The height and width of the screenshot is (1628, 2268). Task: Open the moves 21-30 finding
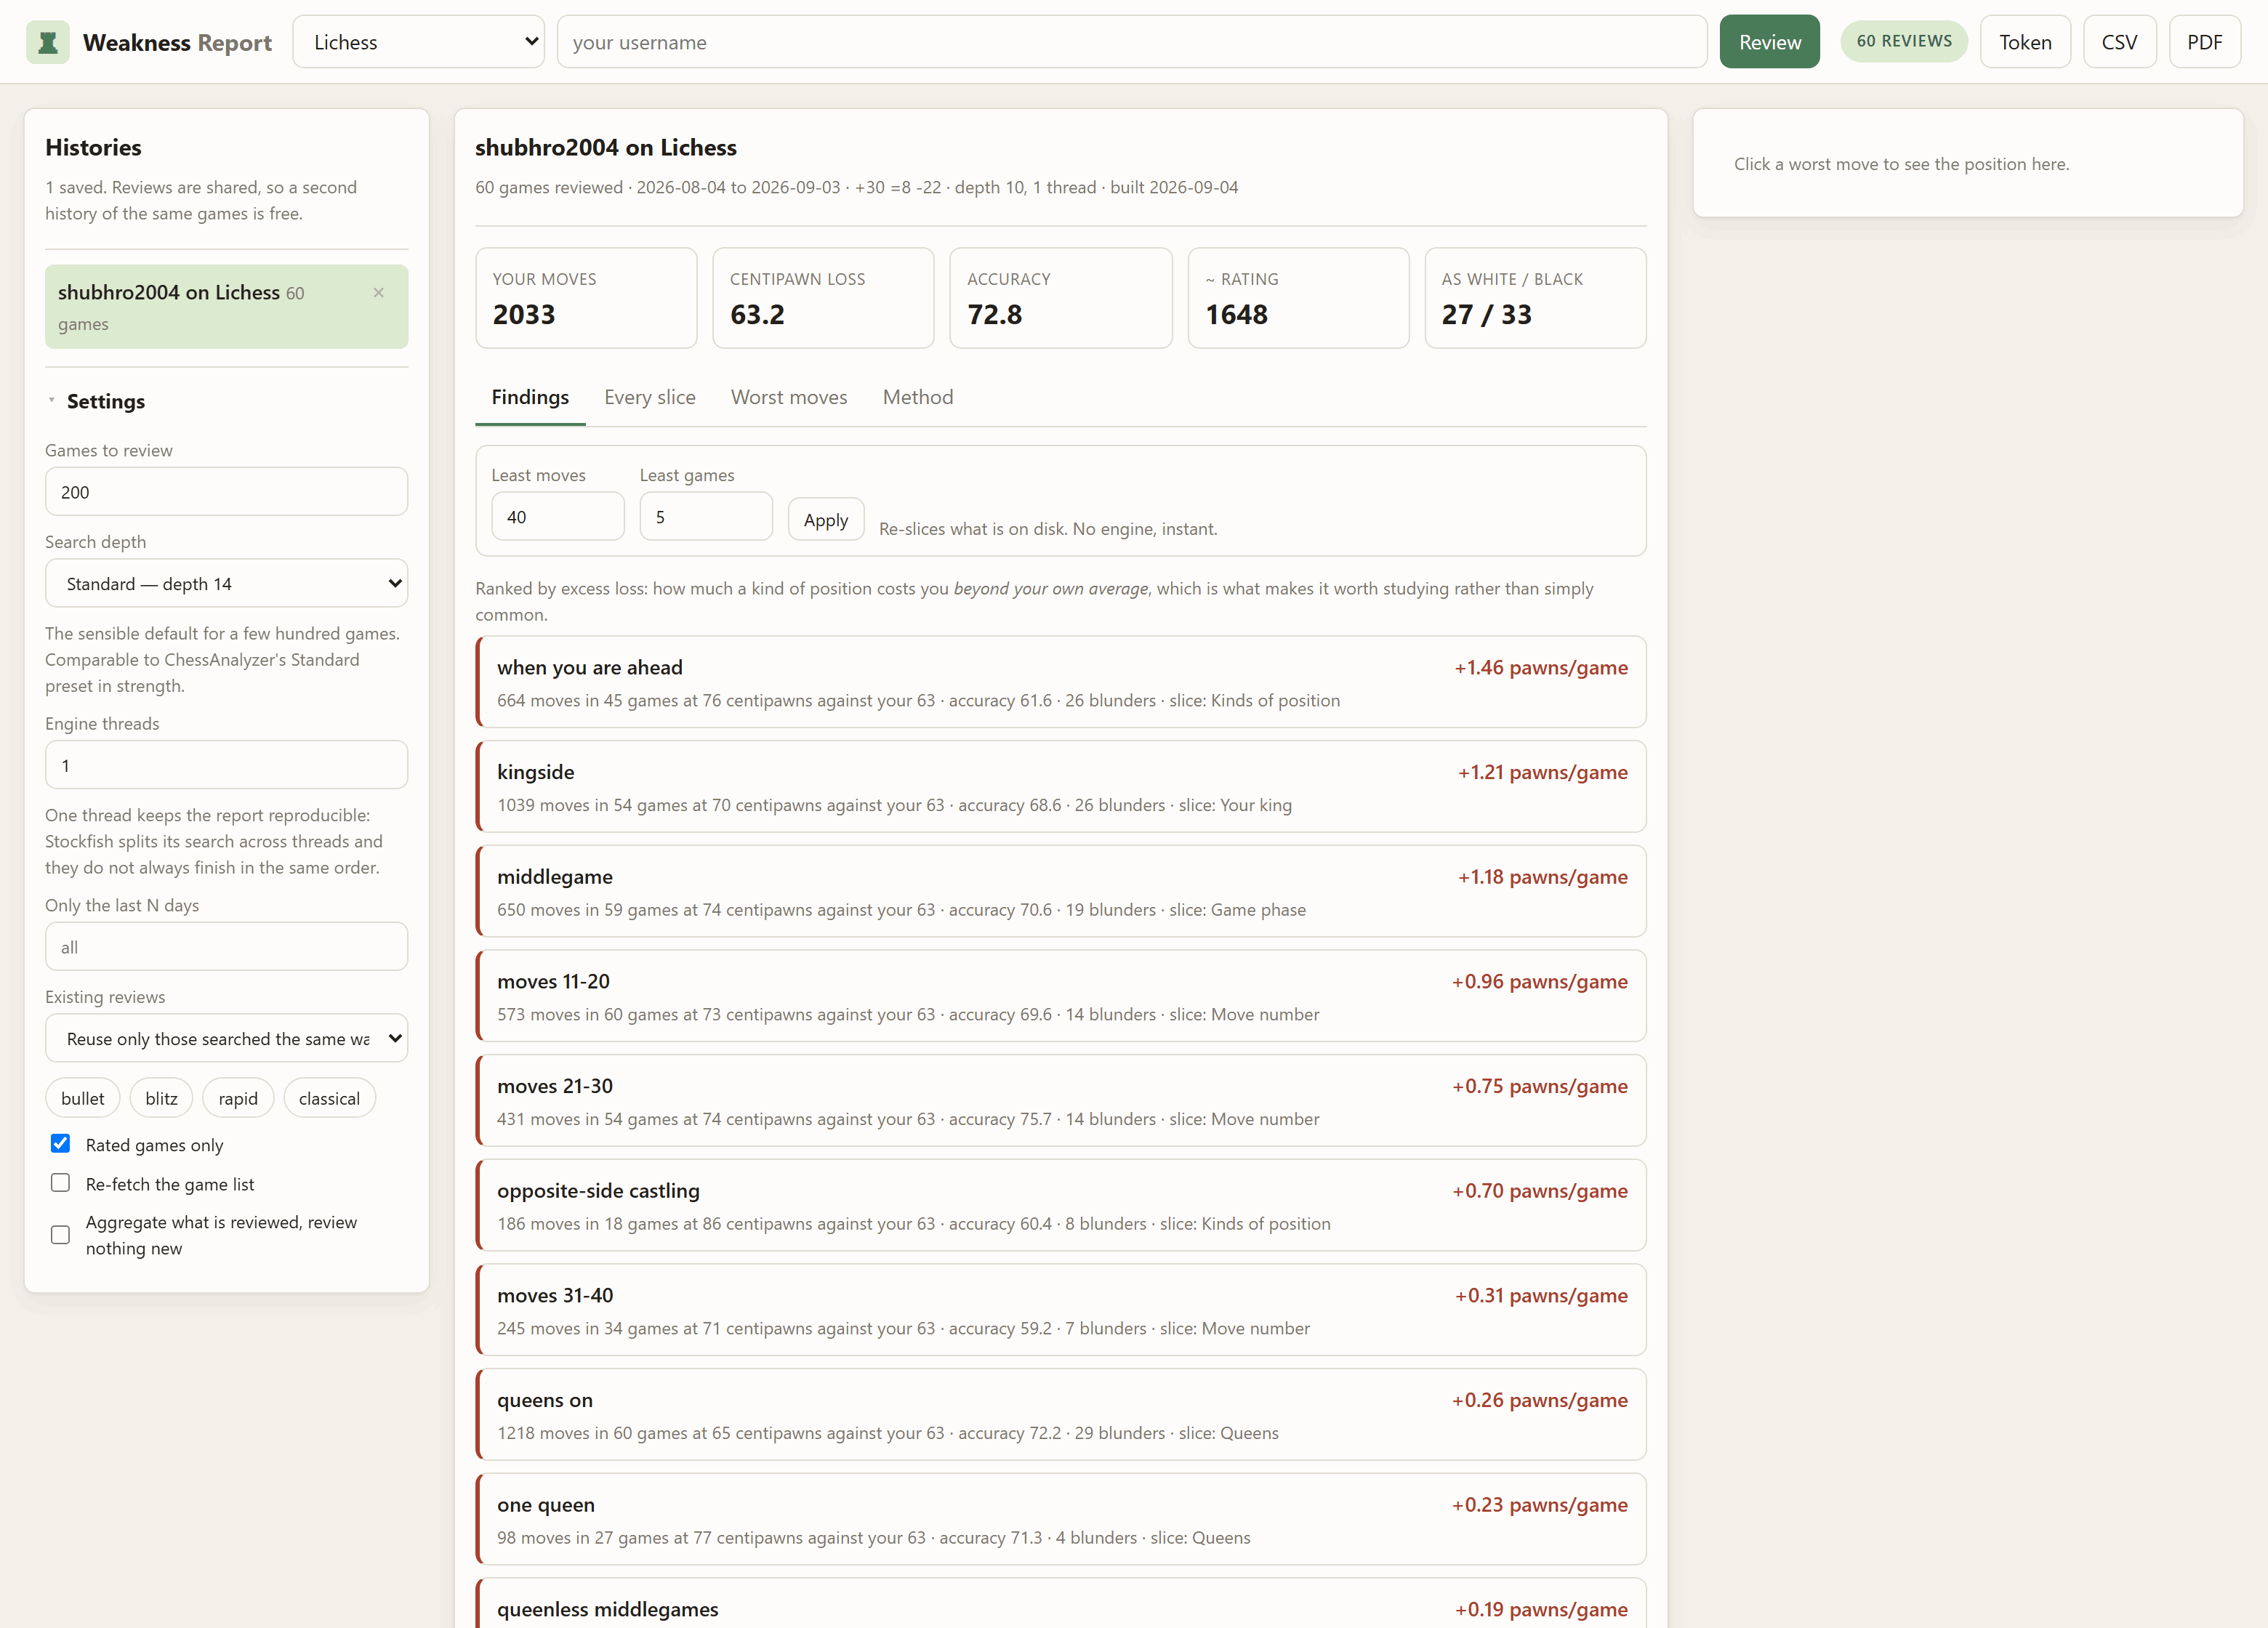(1061, 1101)
